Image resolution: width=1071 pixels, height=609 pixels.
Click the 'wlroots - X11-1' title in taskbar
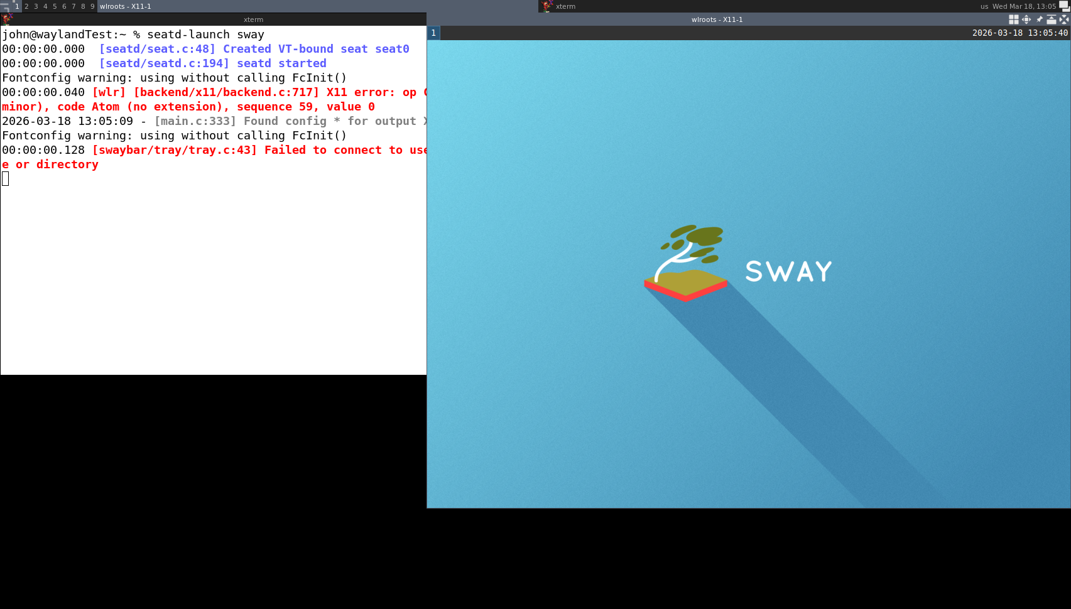coord(126,6)
